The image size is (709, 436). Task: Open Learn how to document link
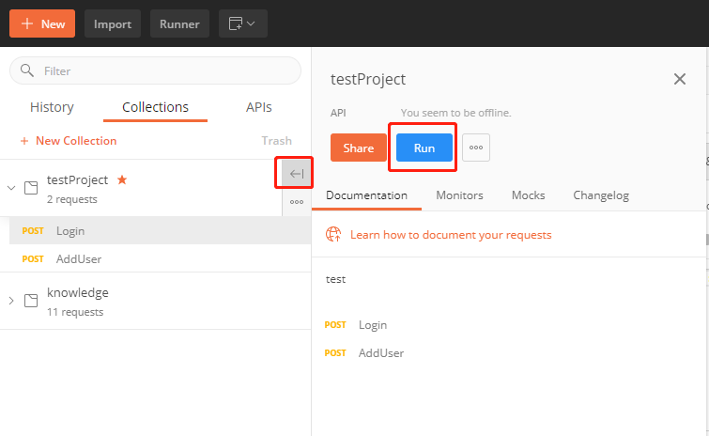451,235
